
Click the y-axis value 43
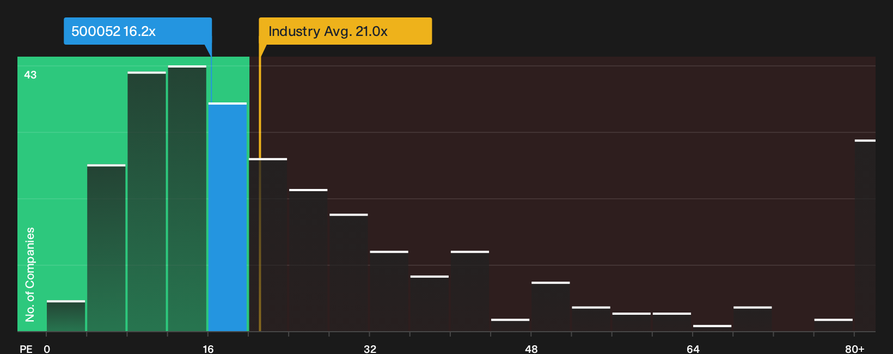[30, 75]
